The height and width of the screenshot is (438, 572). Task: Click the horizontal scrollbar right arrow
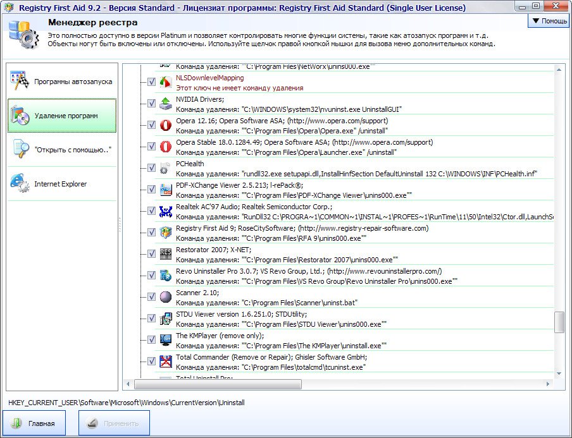point(547,384)
